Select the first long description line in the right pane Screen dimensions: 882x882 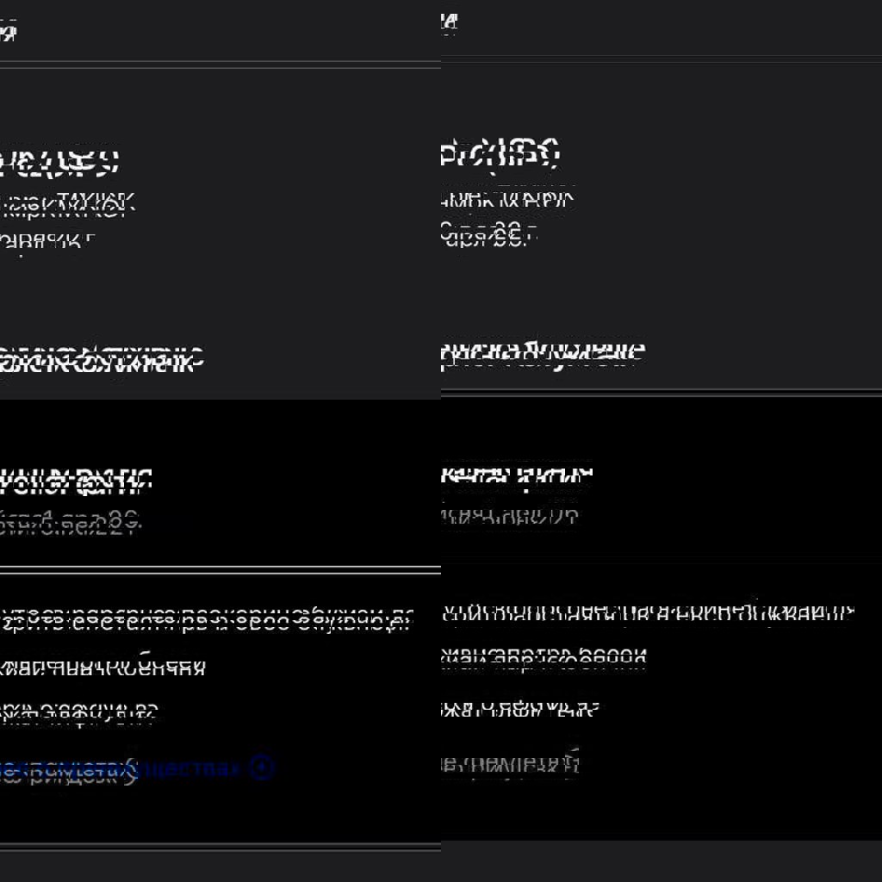[x=646, y=613]
